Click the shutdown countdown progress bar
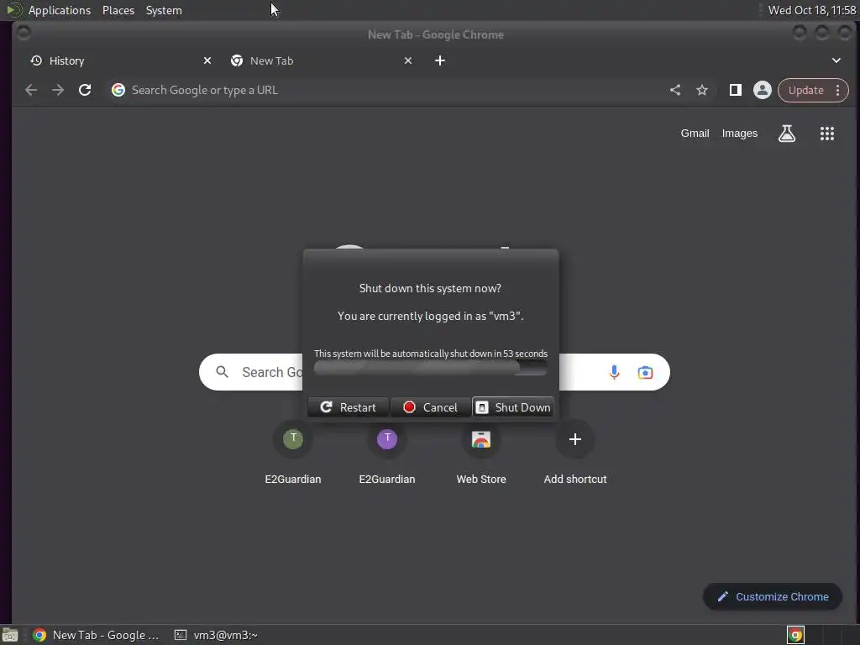Viewport: 860px width, 645px height. tap(431, 368)
